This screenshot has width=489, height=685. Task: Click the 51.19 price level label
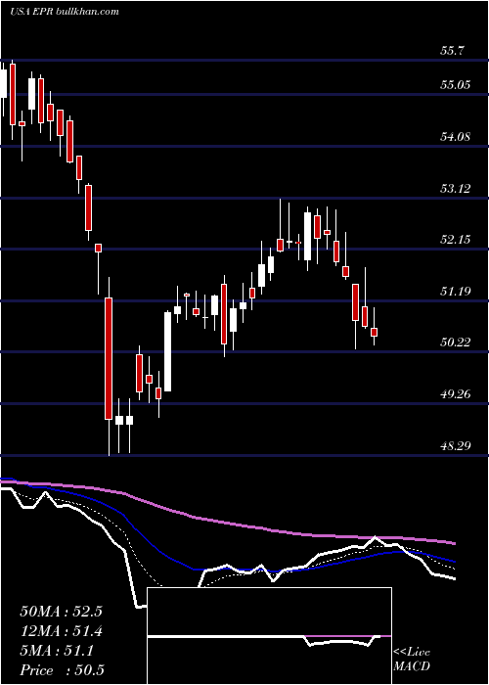coord(456,292)
